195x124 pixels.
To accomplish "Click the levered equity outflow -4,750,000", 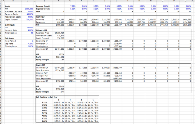I will point(60,81).
